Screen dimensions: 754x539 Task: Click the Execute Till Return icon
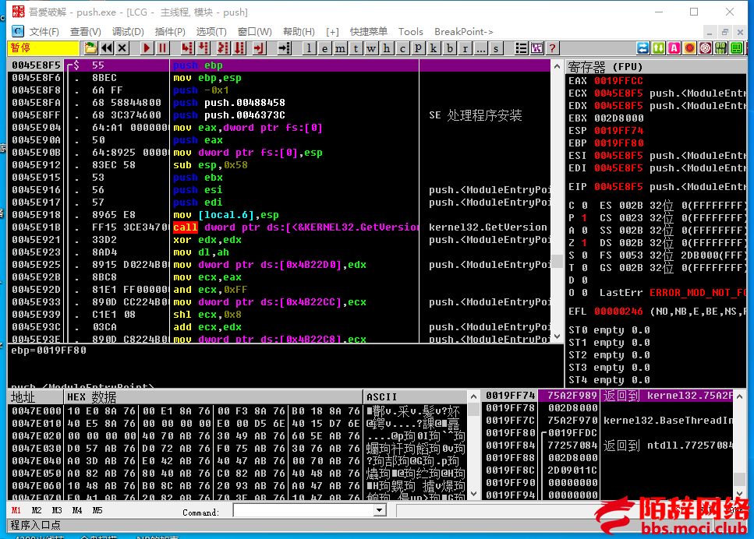click(259, 48)
